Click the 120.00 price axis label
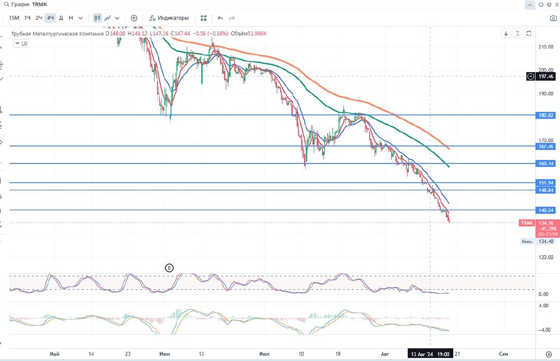This screenshot has height=361, width=560. click(545, 257)
